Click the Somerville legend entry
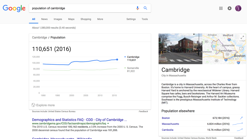The height and width of the screenshot is (139, 247). click(132, 69)
